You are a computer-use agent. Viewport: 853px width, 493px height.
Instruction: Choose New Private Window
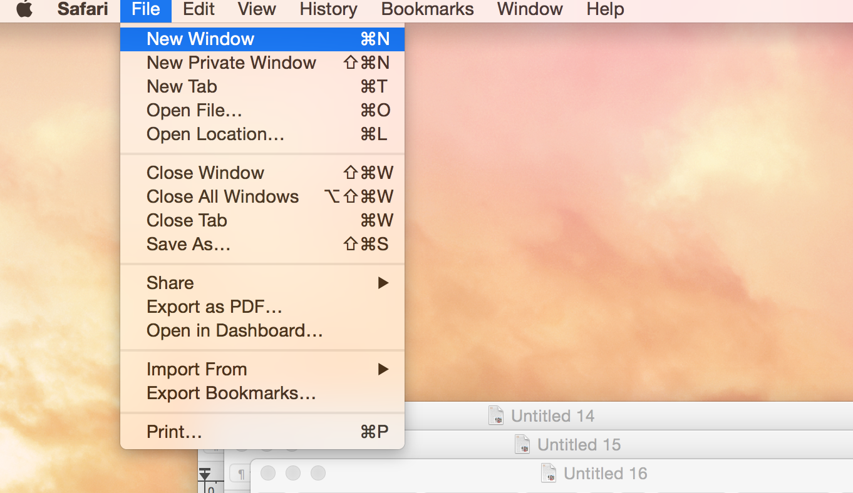click(262, 63)
